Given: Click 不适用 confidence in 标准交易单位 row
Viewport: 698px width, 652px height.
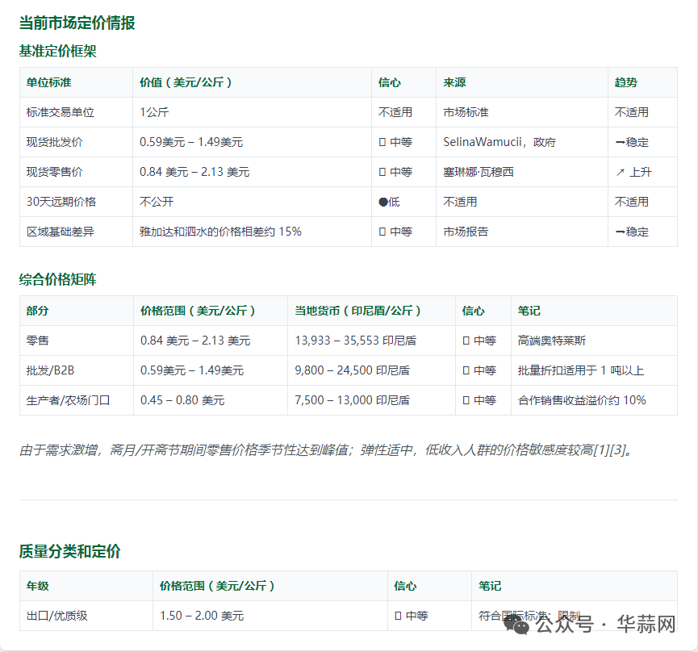Looking at the screenshot, I should coord(395,112).
